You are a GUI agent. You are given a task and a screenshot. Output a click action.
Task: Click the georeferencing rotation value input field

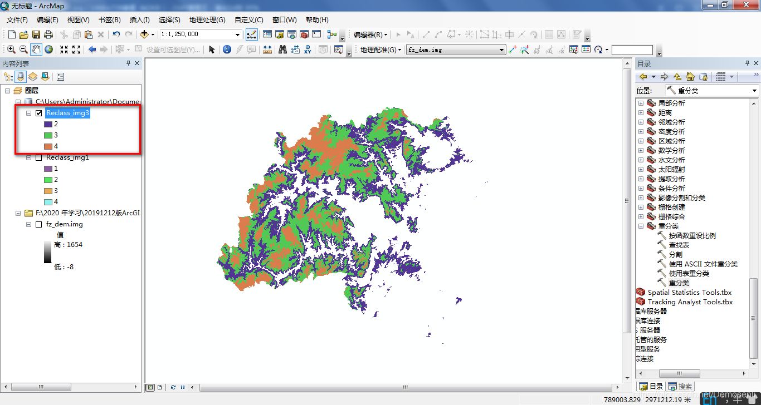point(632,50)
